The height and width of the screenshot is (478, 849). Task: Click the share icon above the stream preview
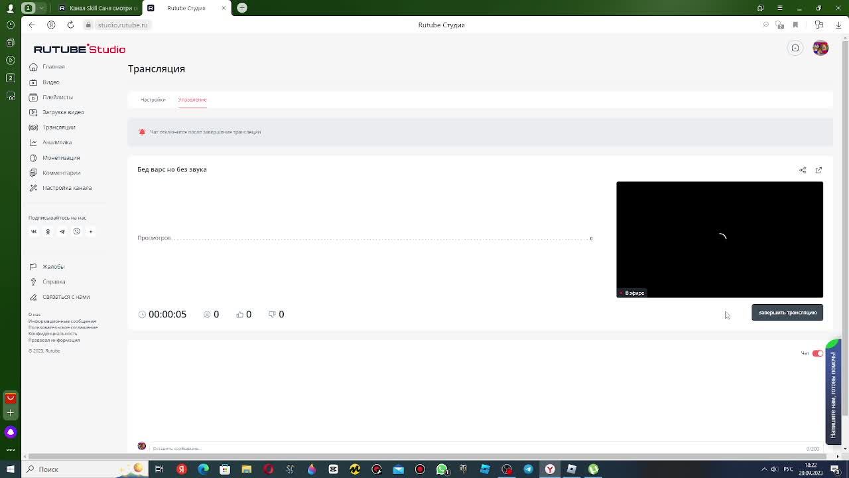[x=803, y=170]
